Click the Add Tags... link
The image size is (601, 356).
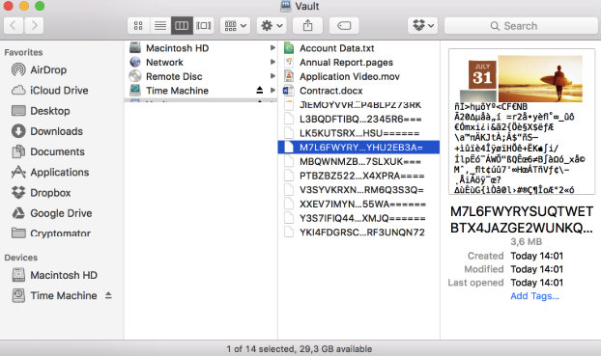tap(534, 296)
